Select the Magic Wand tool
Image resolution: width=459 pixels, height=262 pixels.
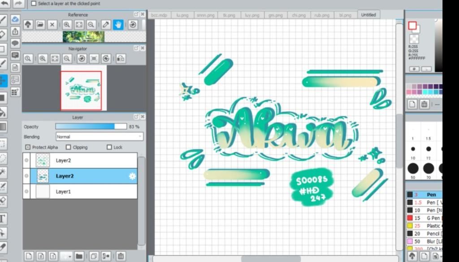point(3,172)
